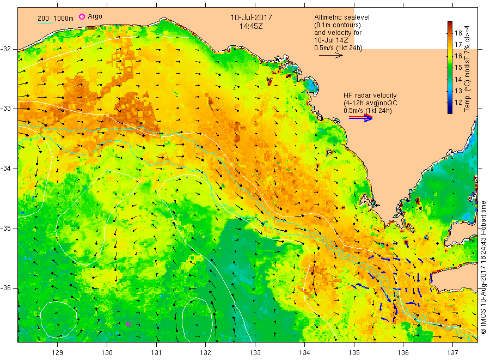Image resolution: width=490 pixels, height=360 pixels.
Task: Click the '(0.1m contours)' text
Action: (337, 25)
